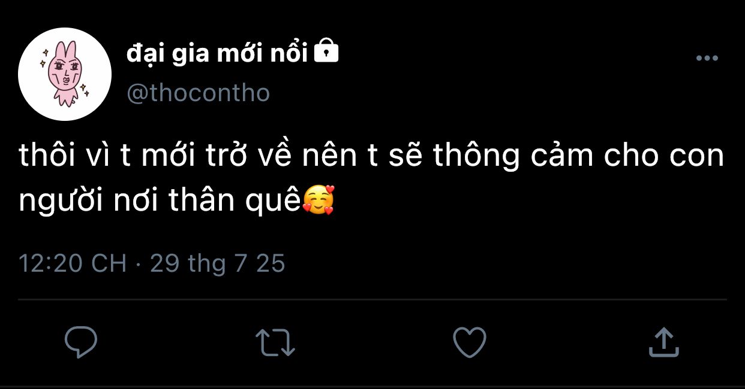Click the words "cho con" ending the first line

[x=663, y=156]
